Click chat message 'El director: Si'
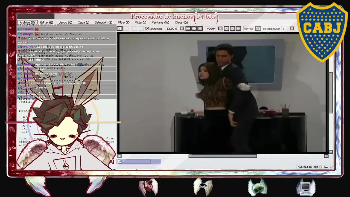Viewport: 350px width, 197px height. pos(36,60)
